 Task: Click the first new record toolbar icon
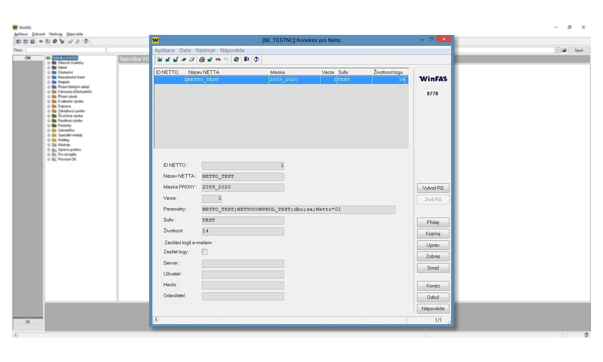(160, 60)
